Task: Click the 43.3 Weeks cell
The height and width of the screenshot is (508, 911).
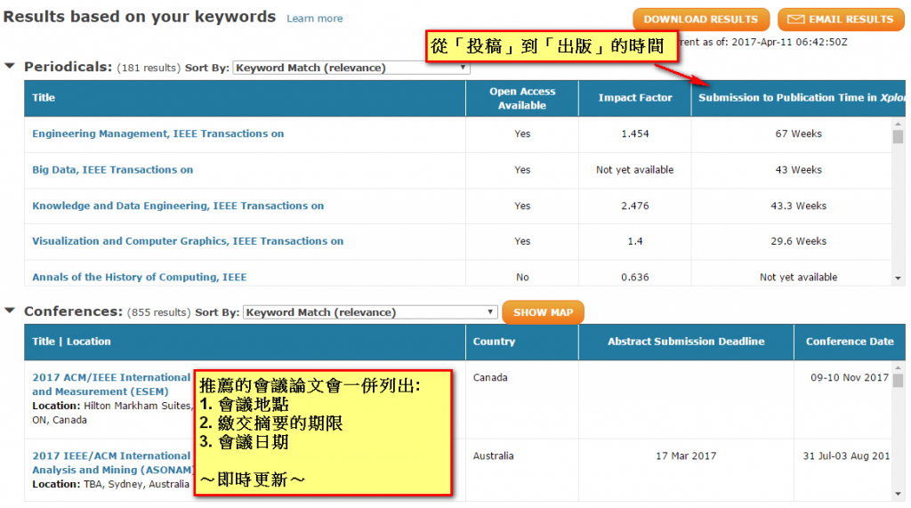Action: [x=798, y=206]
